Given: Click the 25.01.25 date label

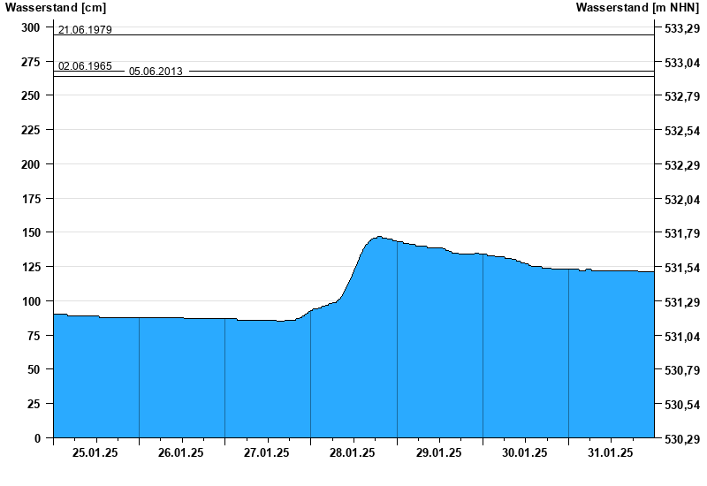Looking at the screenshot, I should [95, 453].
